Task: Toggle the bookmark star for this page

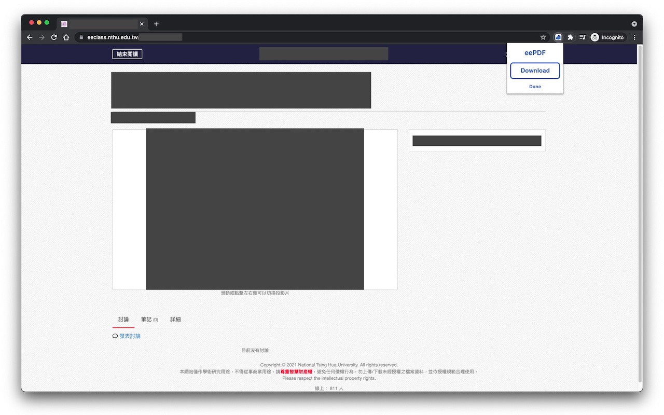Action: point(543,37)
